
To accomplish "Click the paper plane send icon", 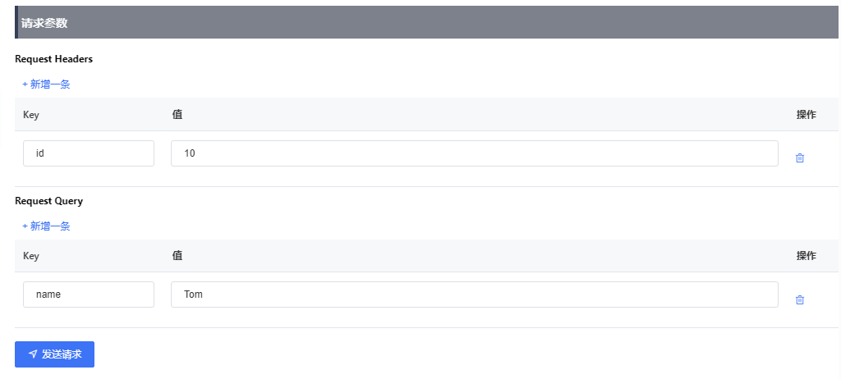I will 33,354.
